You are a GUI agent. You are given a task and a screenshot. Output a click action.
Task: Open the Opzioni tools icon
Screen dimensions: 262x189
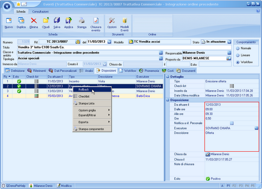point(112,21)
